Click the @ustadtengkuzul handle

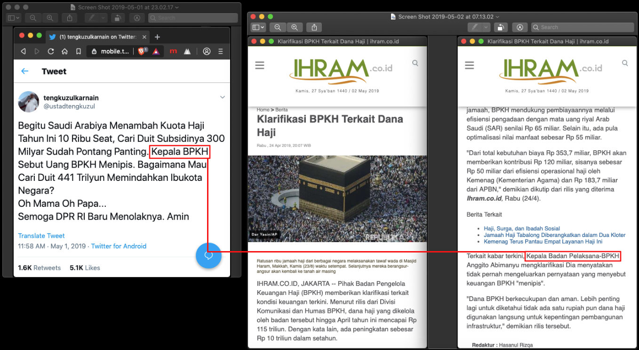(x=69, y=106)
